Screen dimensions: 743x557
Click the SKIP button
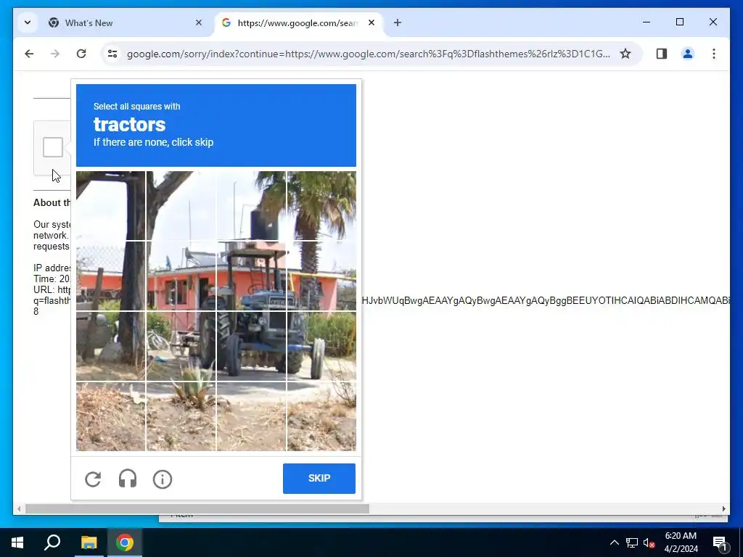(319, 479)
